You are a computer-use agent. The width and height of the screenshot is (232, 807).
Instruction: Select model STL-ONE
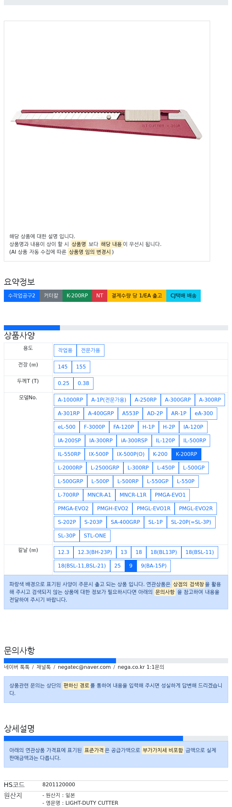[95, 536]
